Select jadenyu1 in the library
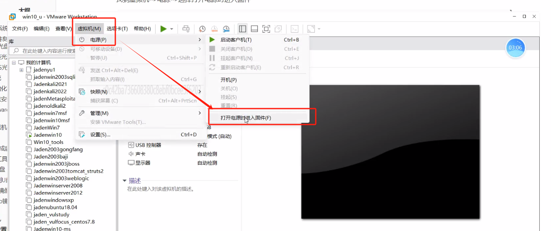 (x=44, y=70)
